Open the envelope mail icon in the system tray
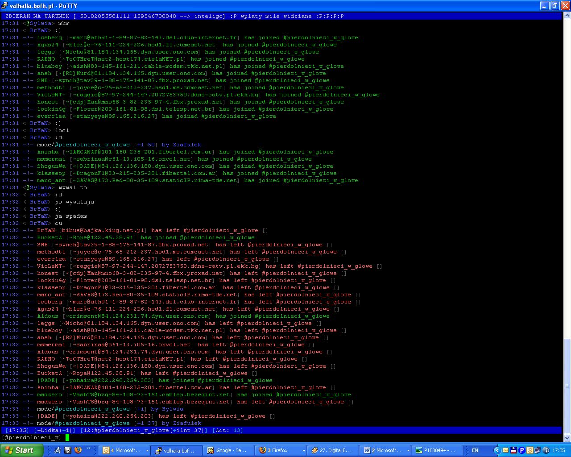The image size is (571, 457). [505, 450]
